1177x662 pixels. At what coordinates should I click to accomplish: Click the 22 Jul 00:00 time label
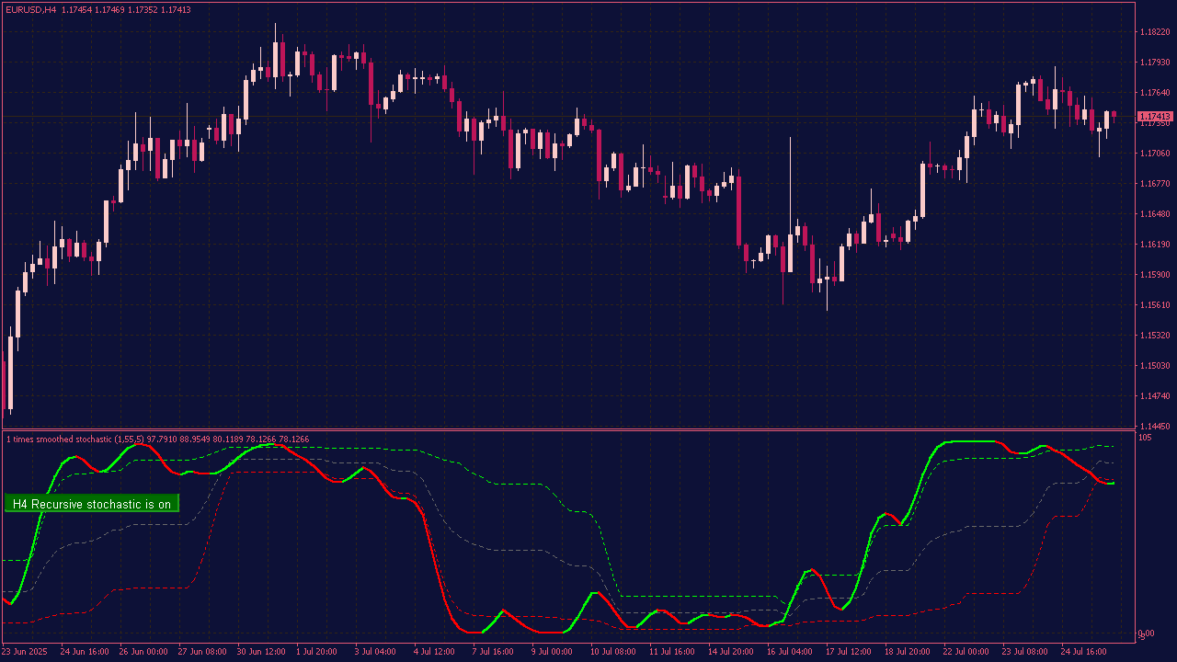pyautogui.click(x=966, y=651)
